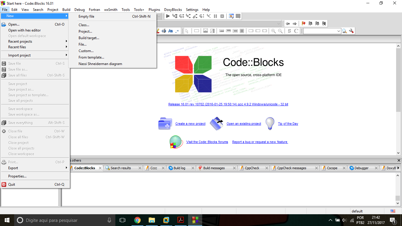
Task: Open the DoxyBlocks menu
Action: click(x=173, y=10)
